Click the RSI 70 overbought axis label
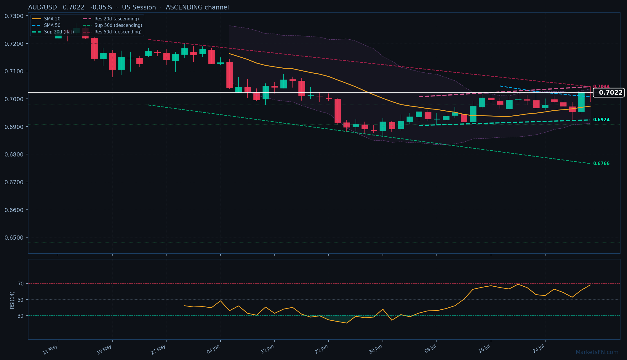The image size is (627, 360). coord(21,284)
